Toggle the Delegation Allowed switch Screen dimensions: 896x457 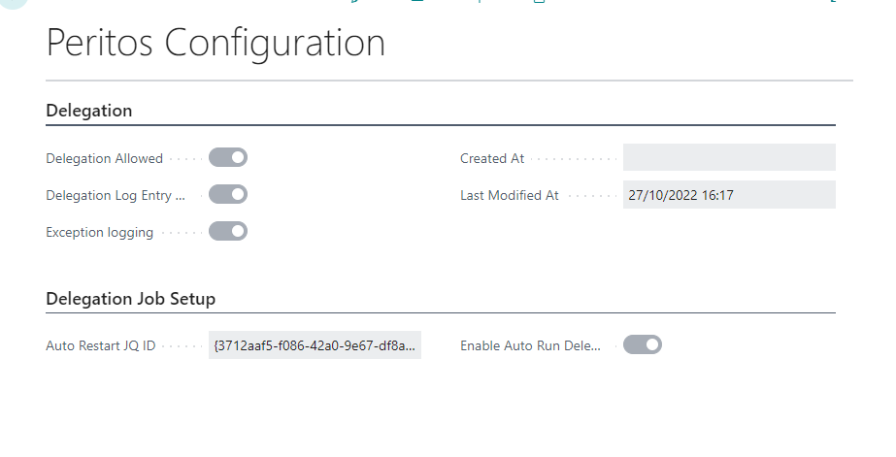coord(228,157)
